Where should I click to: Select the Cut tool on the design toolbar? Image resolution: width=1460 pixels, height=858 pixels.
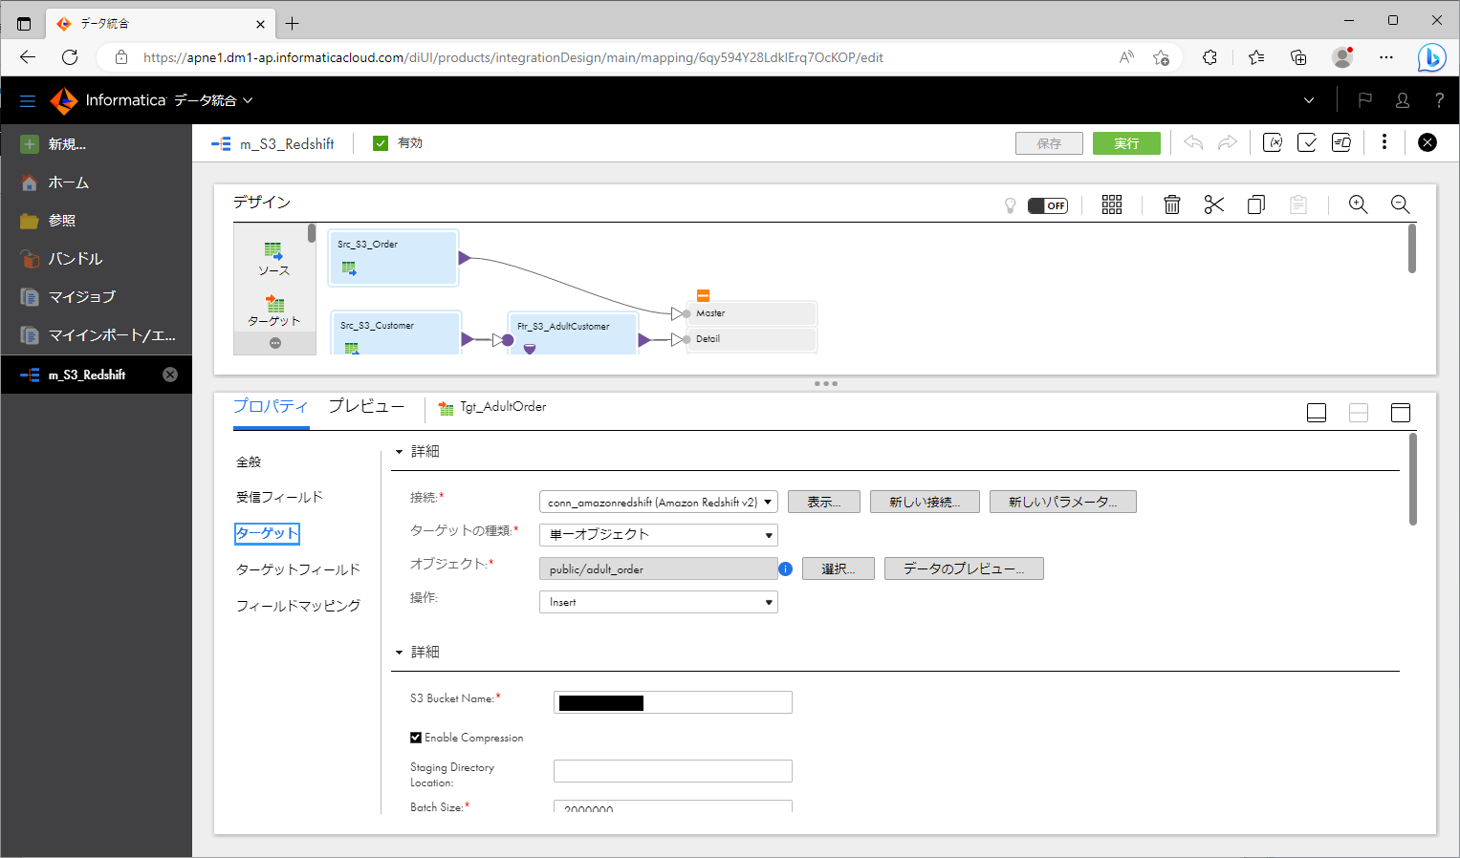click(1213, 204)
